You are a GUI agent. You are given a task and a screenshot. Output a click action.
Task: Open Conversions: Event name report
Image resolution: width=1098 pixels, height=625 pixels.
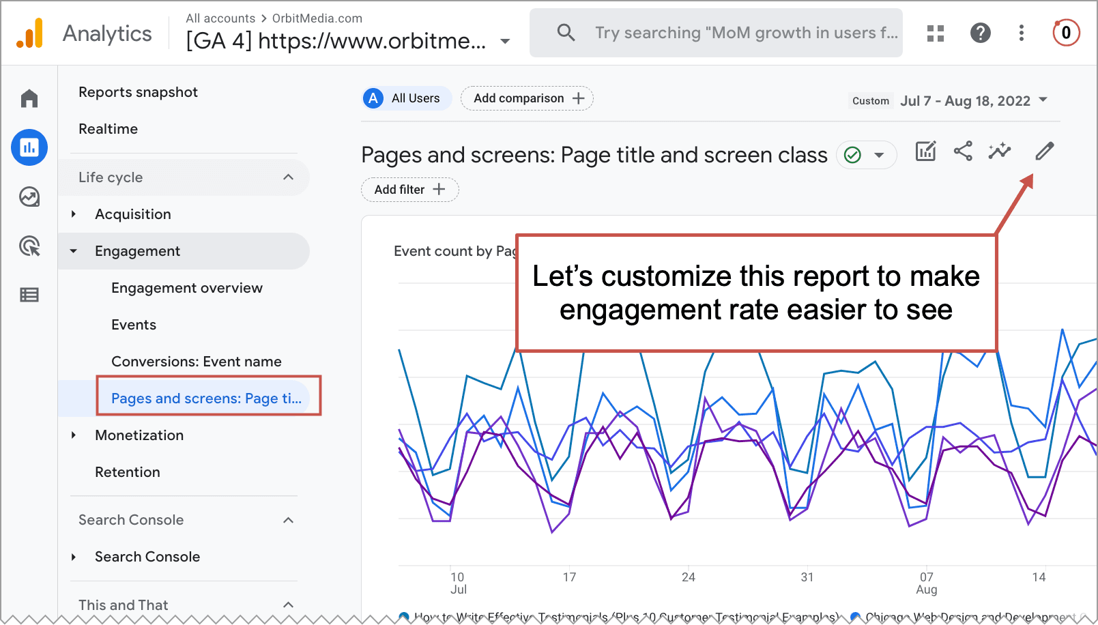pos(197,362)
